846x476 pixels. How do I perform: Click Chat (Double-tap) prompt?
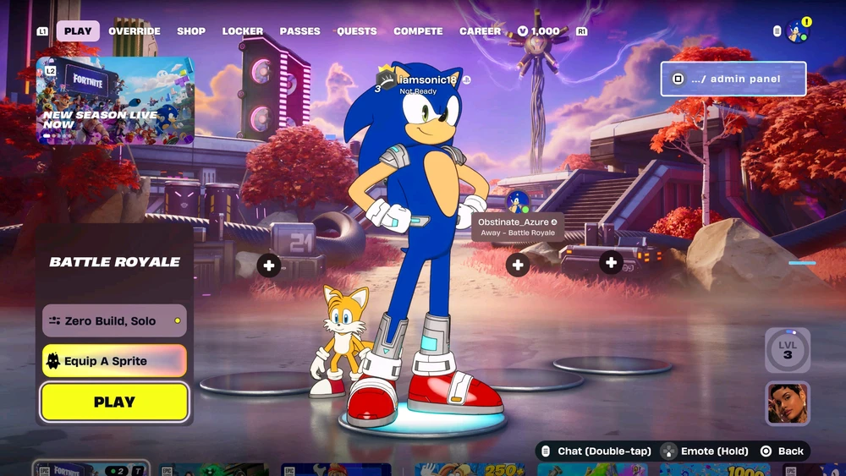click(x=596, y=451)
